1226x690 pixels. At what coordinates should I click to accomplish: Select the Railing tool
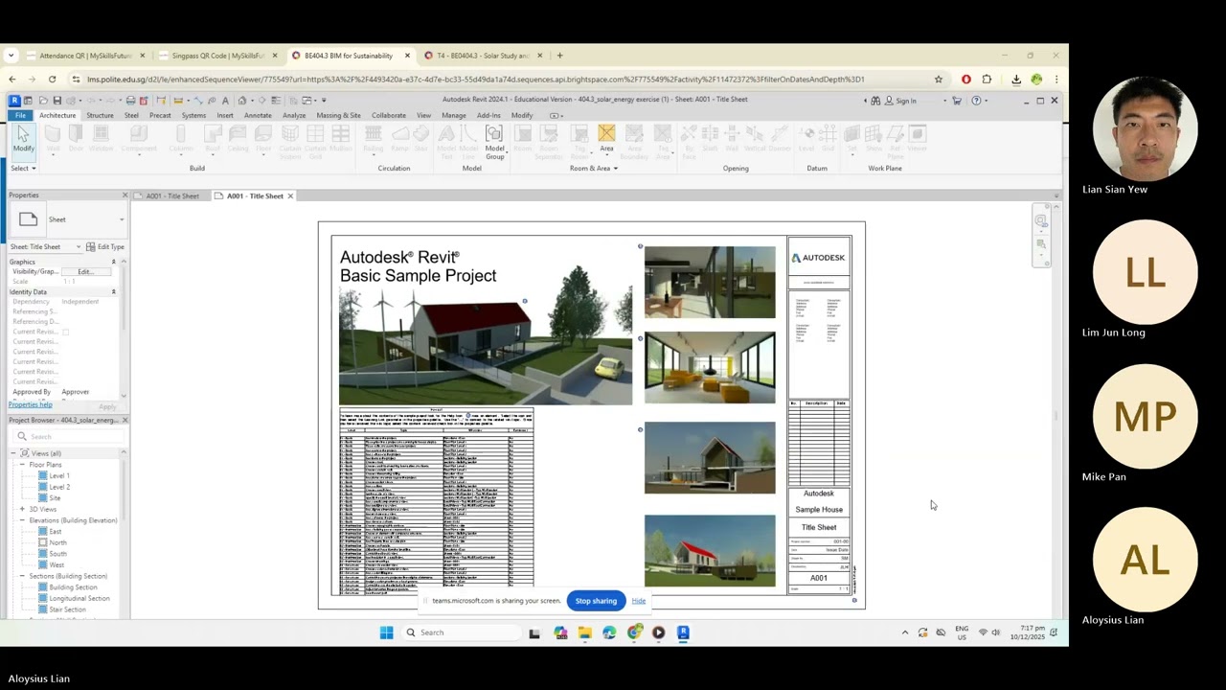374,140
